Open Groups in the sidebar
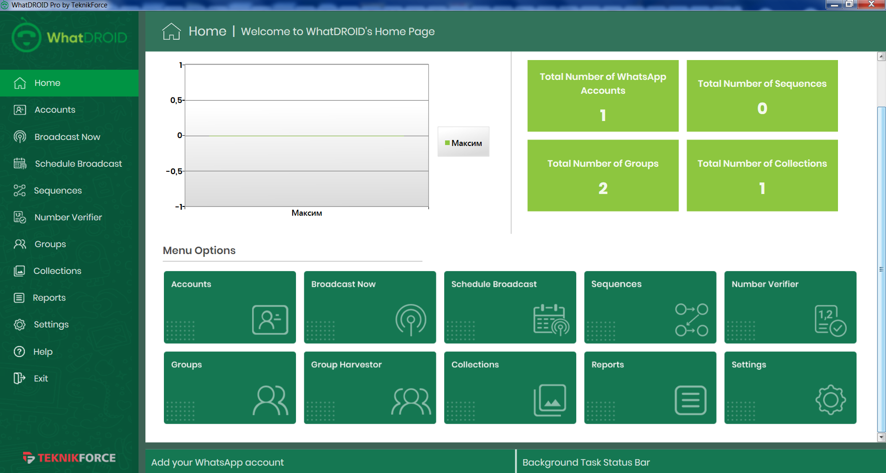The height and width of the screenshot is (473, 886). coord(69,244)
